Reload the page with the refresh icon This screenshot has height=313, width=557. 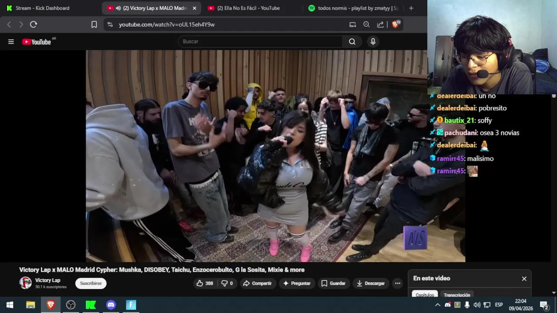(x=34, y=25)
